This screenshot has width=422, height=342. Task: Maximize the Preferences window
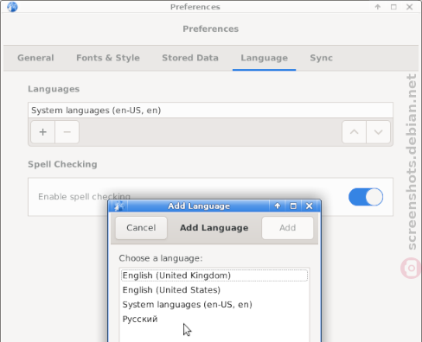(x=393, y=7)
